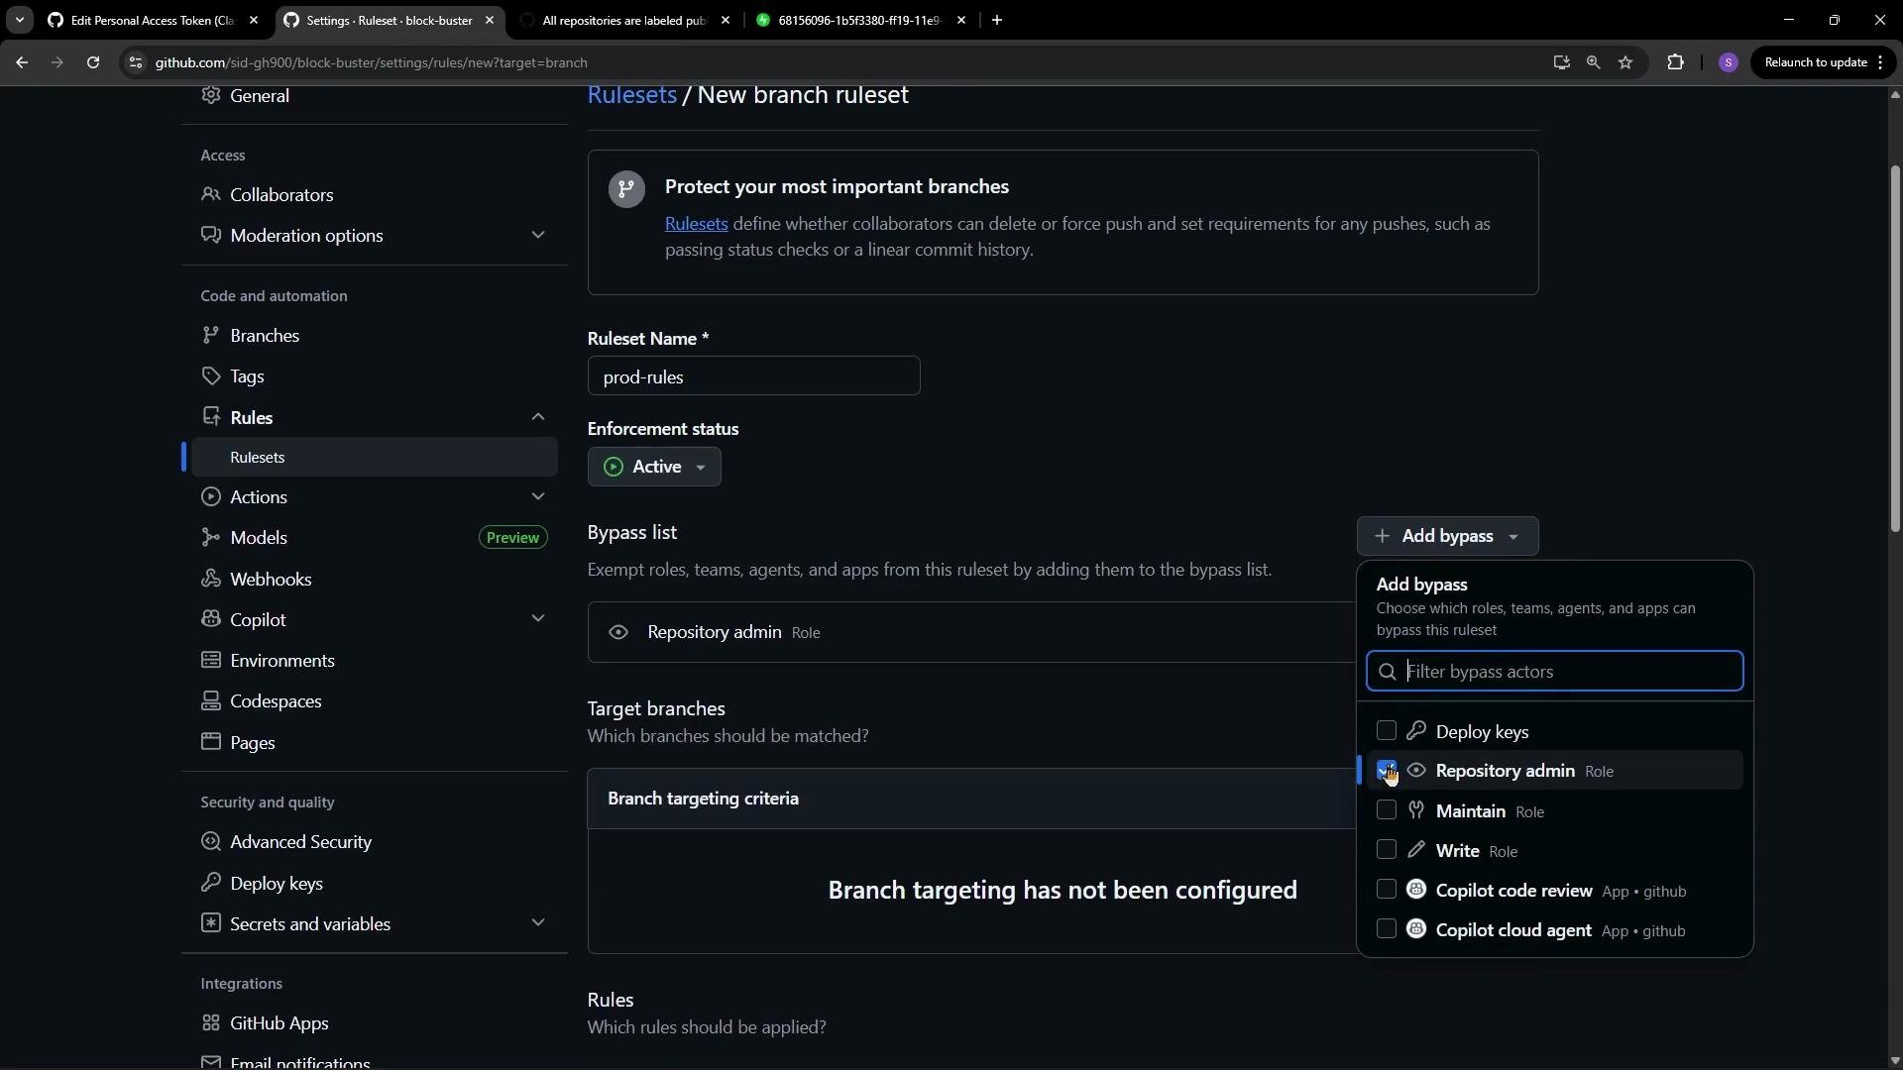The width and height of the screenshot is (1903, 1070).
Task: Open the Add bypass dropdown button
Action: coord(1447,536)
